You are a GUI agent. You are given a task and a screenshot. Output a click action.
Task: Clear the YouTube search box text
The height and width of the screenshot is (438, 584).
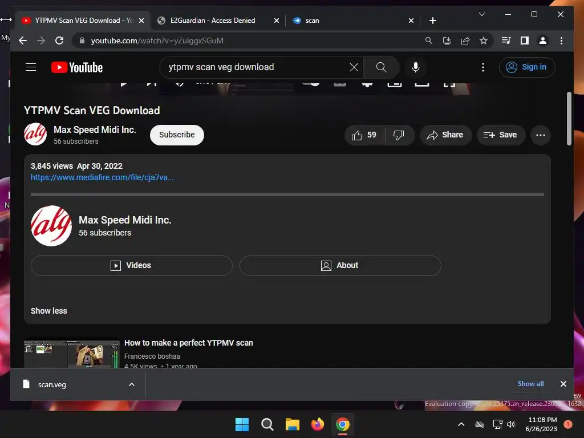[354, 67]
